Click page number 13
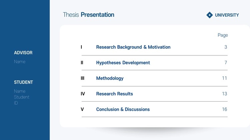The image size is (250, 140). click(224, 94)
